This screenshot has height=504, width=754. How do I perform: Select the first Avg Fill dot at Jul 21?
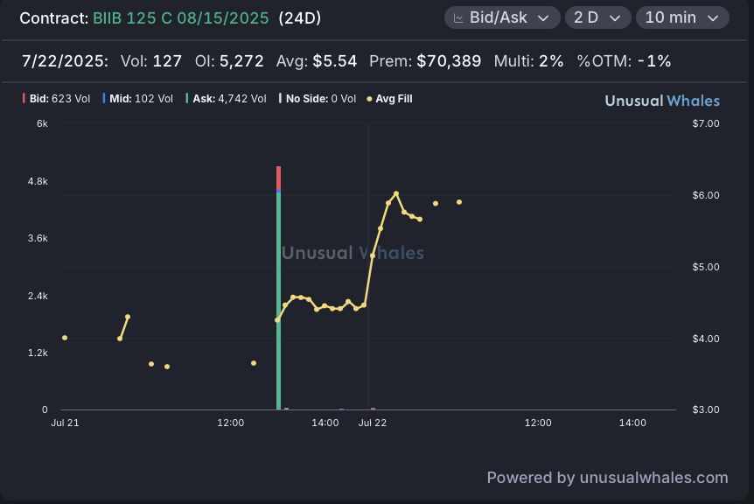[x=65, y=338]
